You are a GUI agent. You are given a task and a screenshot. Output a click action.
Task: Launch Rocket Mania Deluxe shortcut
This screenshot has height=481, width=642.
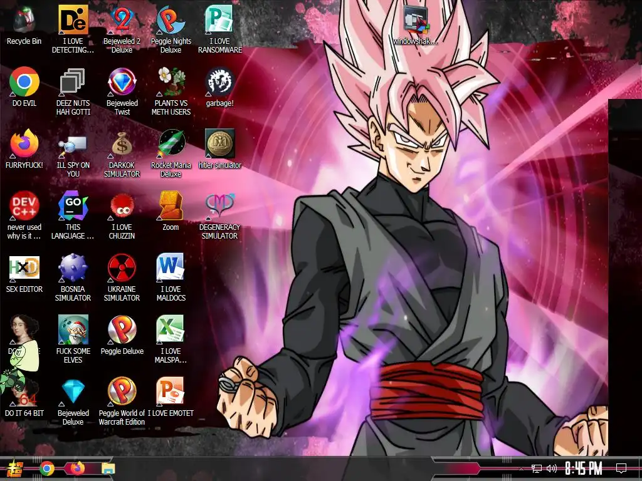point(171,144)
